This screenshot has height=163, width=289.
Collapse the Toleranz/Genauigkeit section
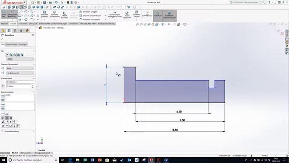[33, 64]
